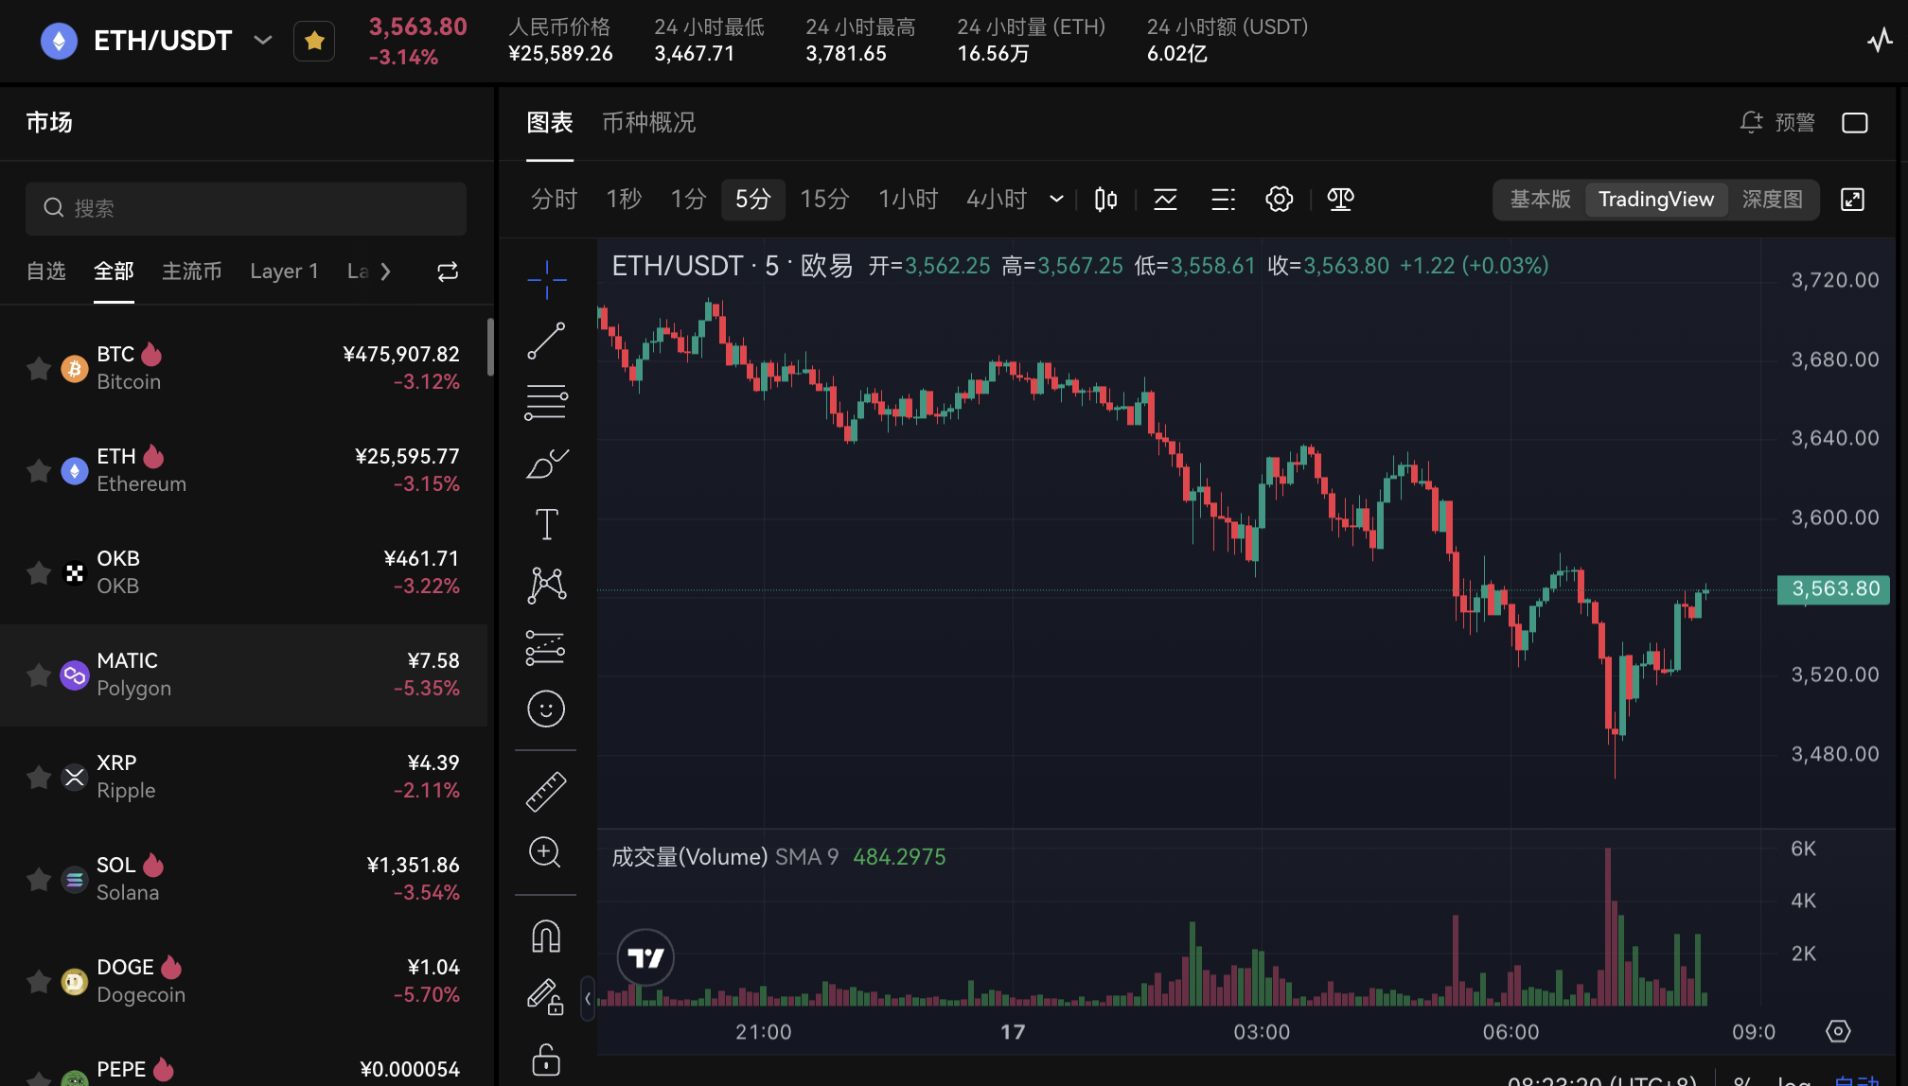The width and height of the screenshot is (1908, 1086).
Task: Select the Text annotation tool
Action: (x=546, y=524)
